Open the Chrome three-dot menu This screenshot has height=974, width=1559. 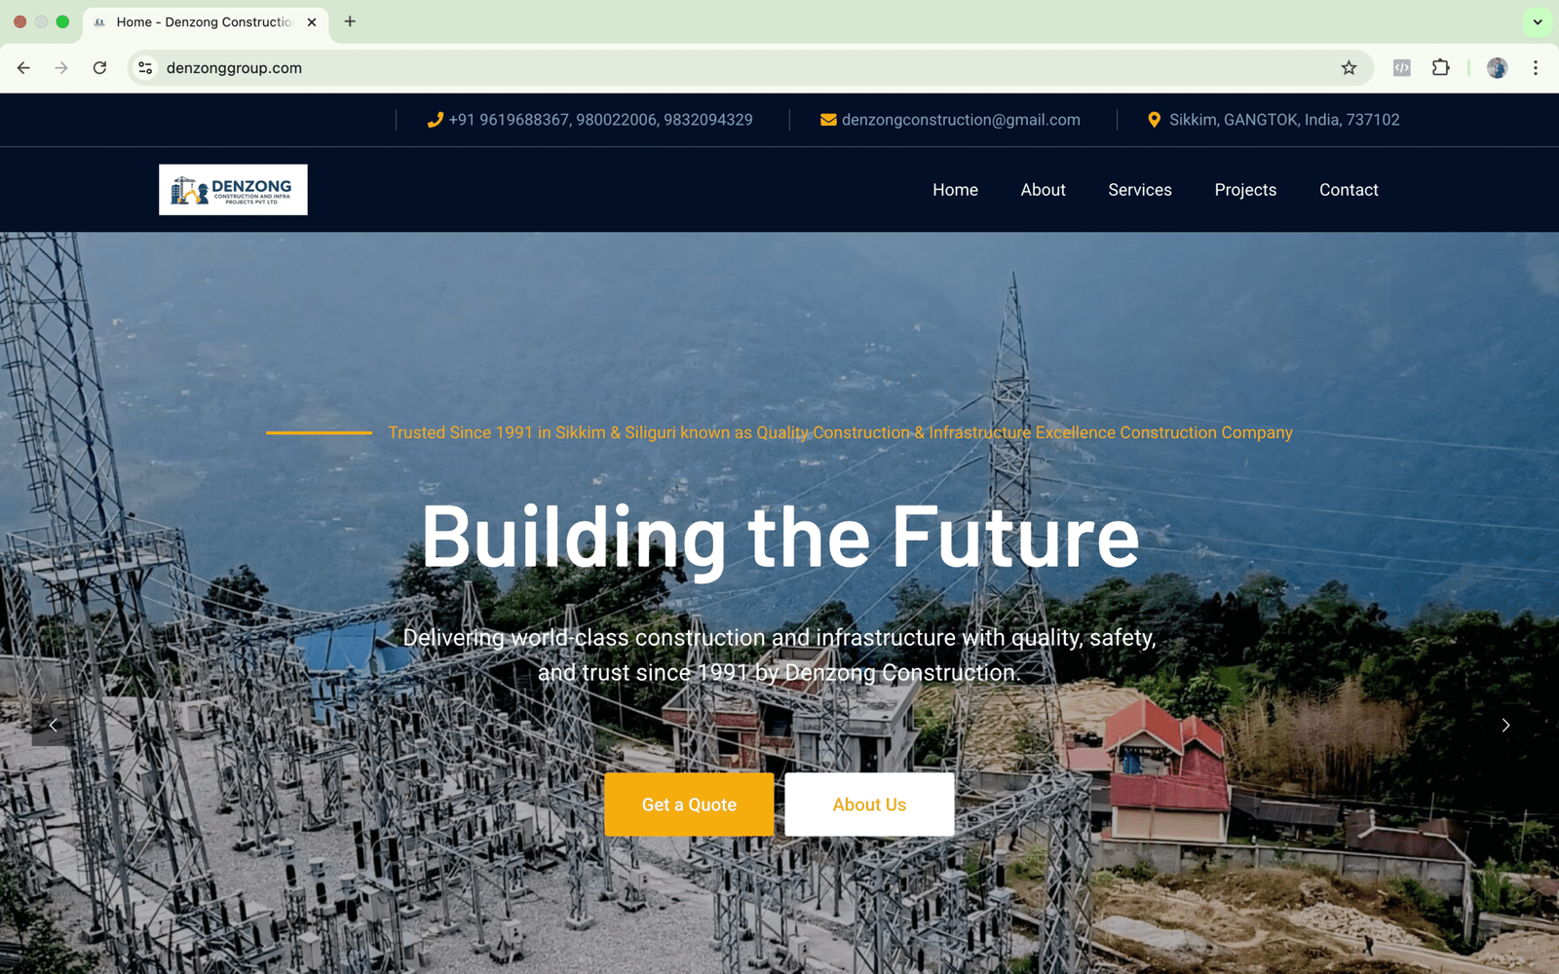(x=1536, y=68)
